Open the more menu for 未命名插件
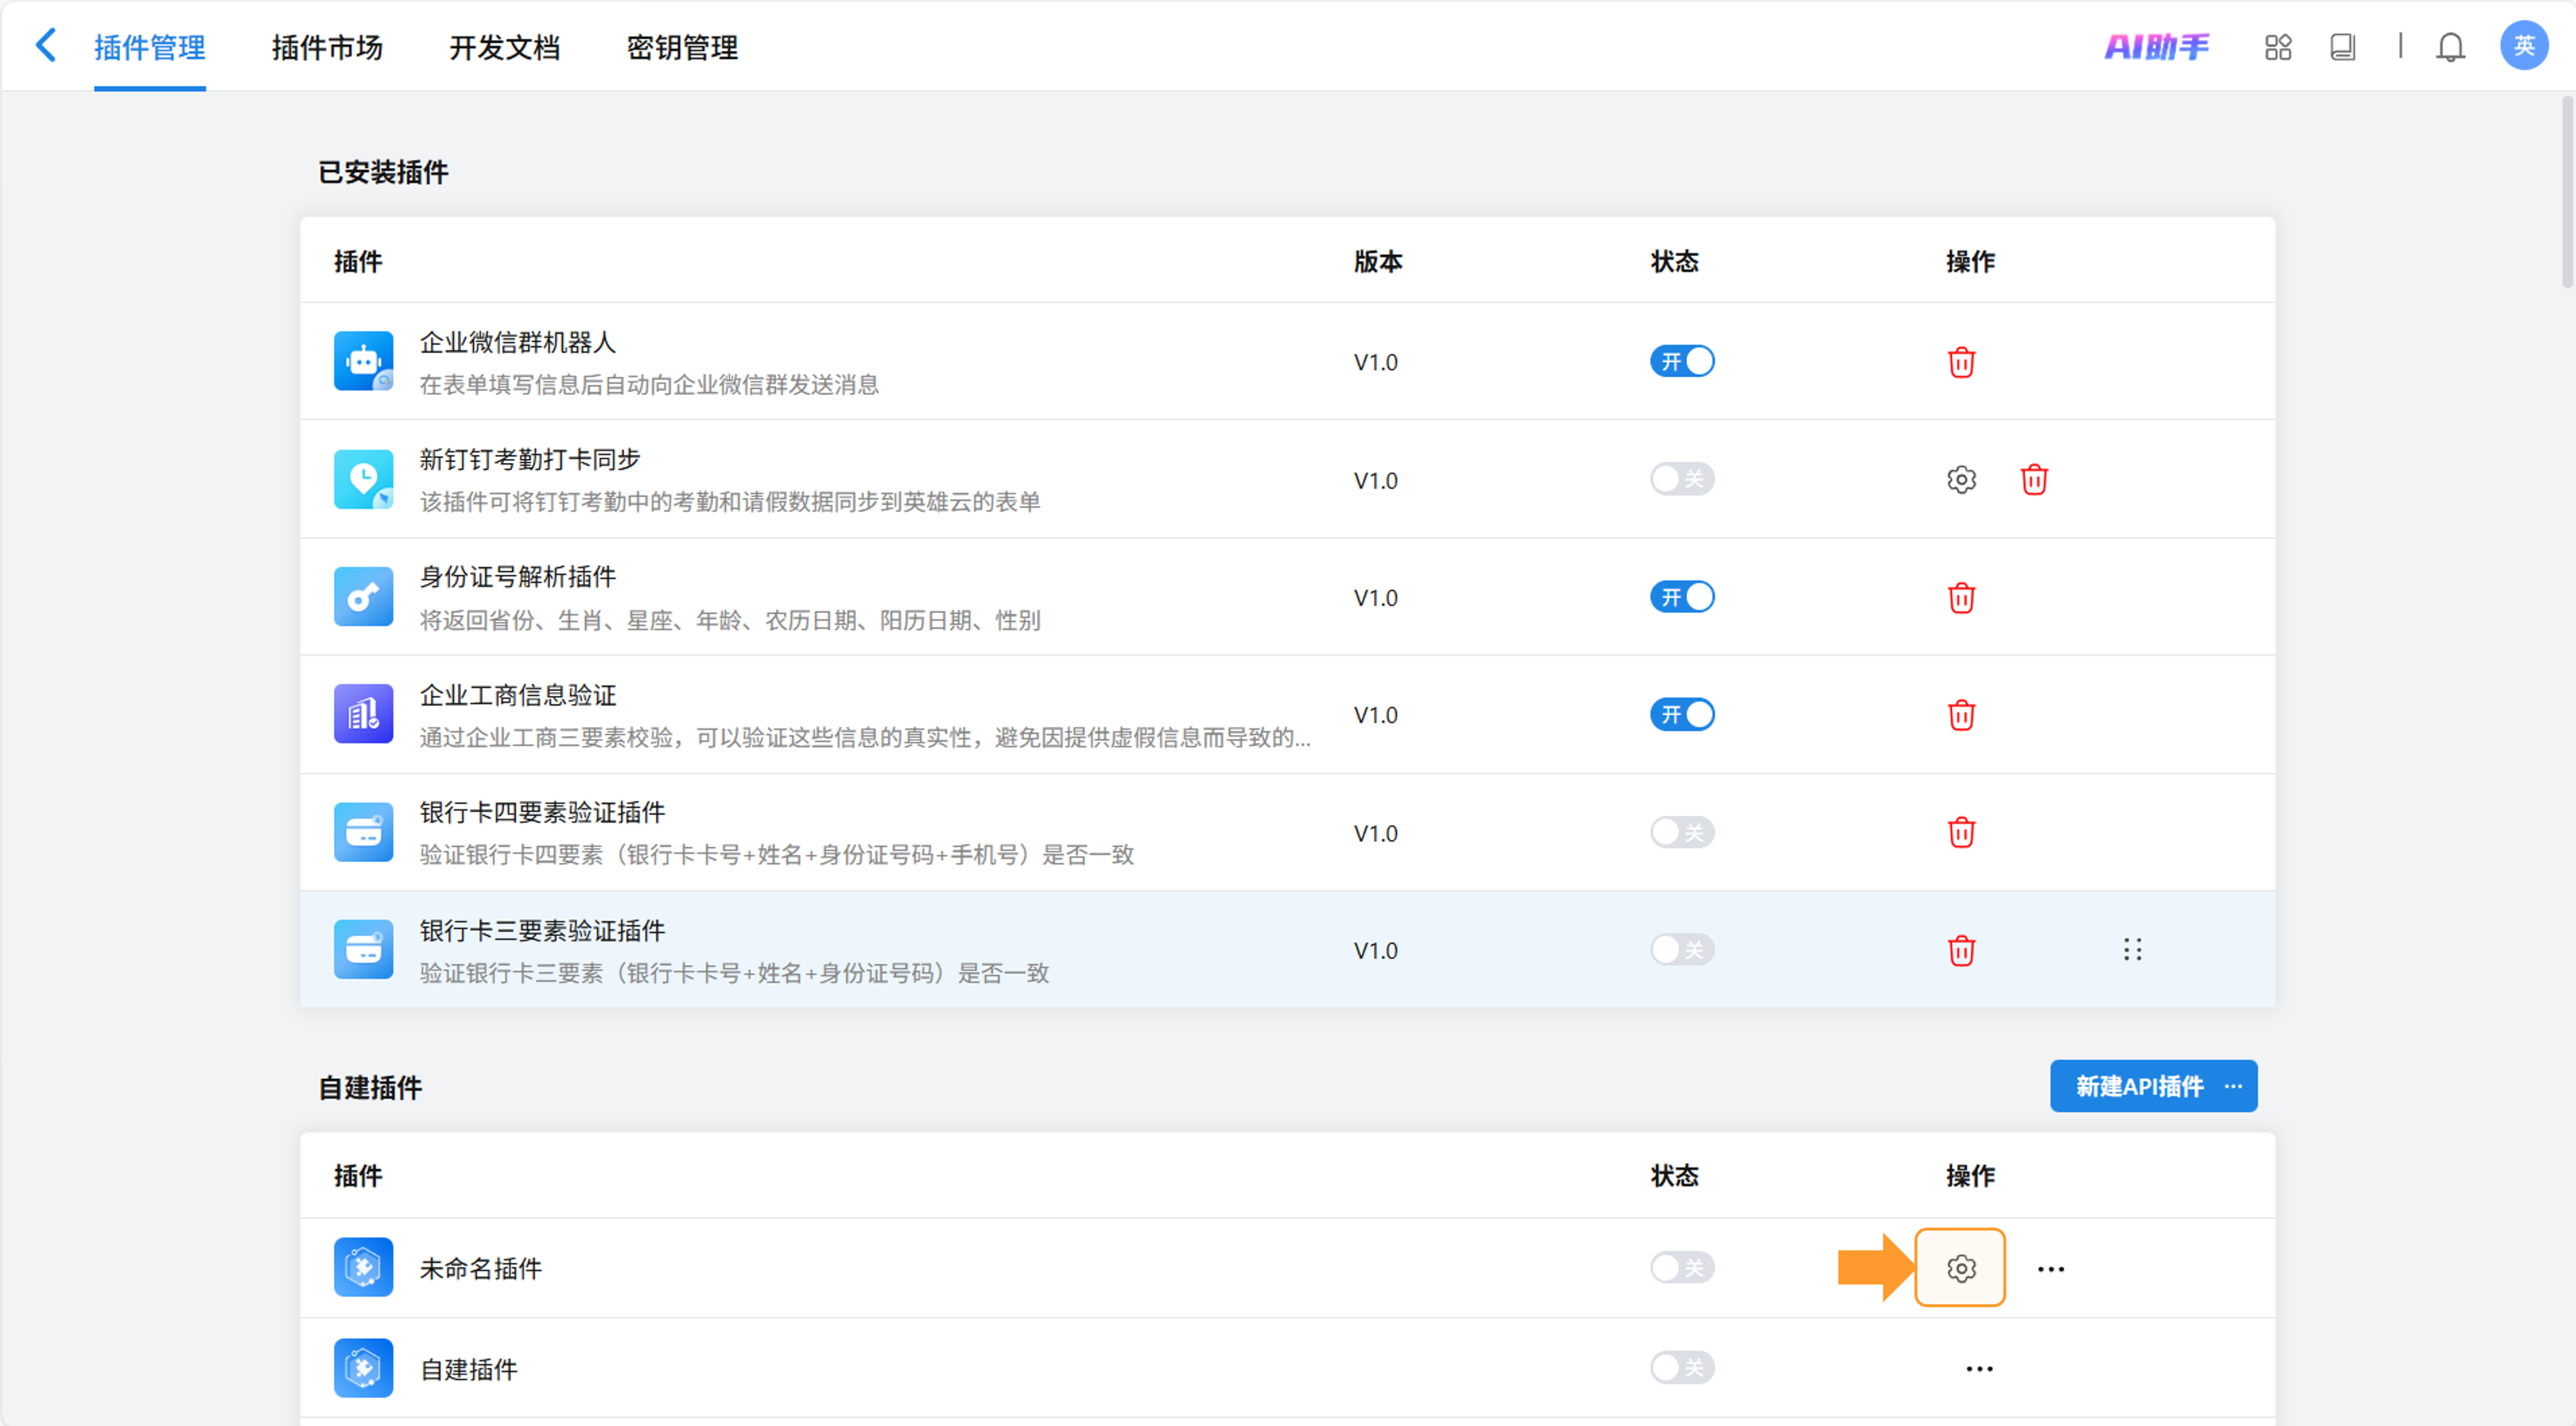Screen dimensions: 2576x1426 (x=2051, y=1269)
